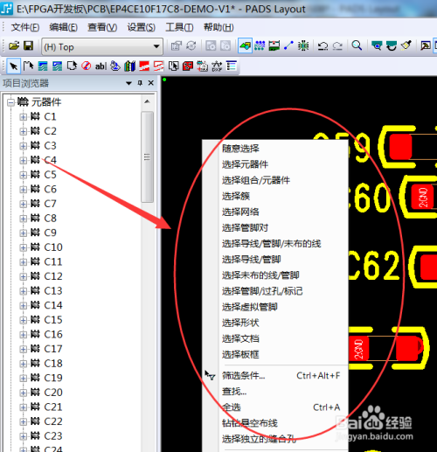Expand the C10 component node
This screenshot has width=437, height=452.
pos(23,247)
